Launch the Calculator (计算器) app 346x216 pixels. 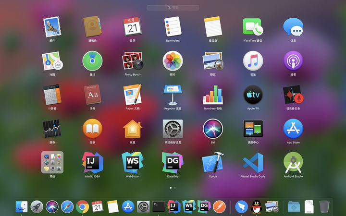pos(52,95)
